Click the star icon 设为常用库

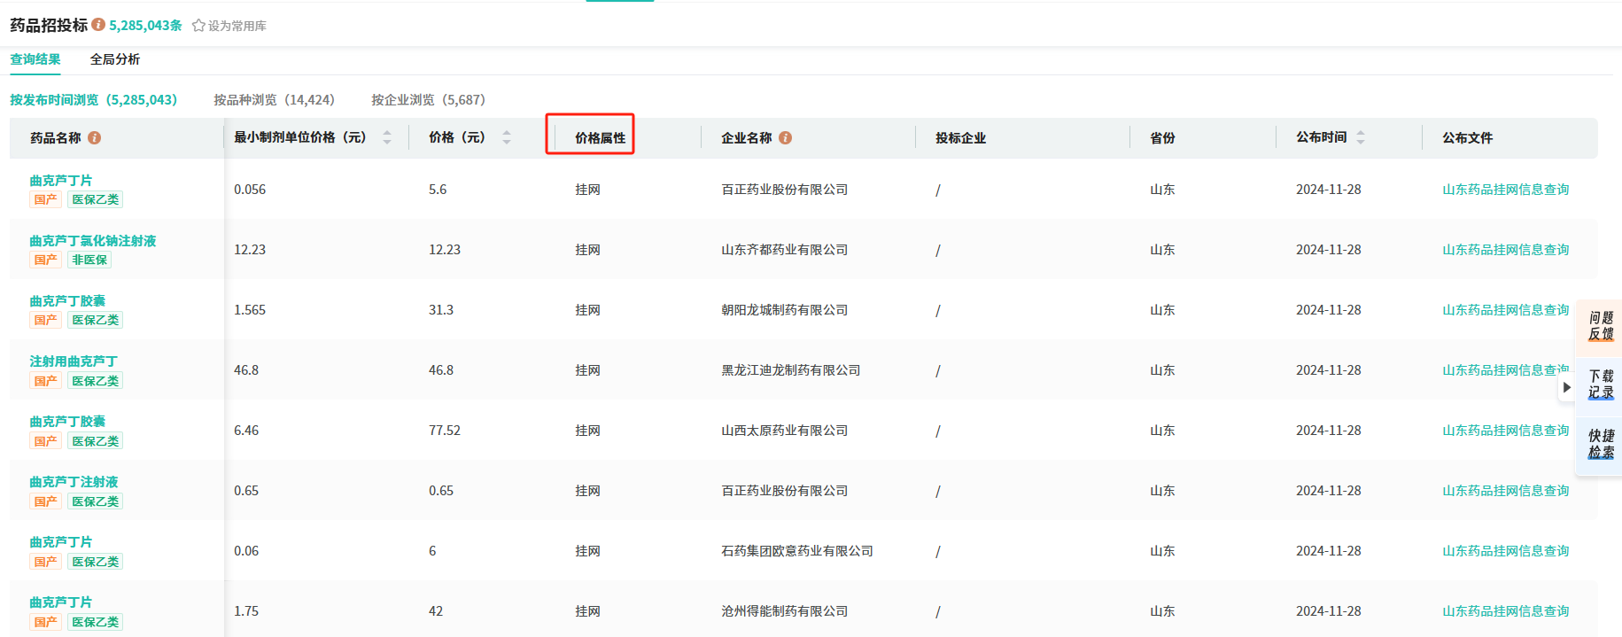[198, 26]
